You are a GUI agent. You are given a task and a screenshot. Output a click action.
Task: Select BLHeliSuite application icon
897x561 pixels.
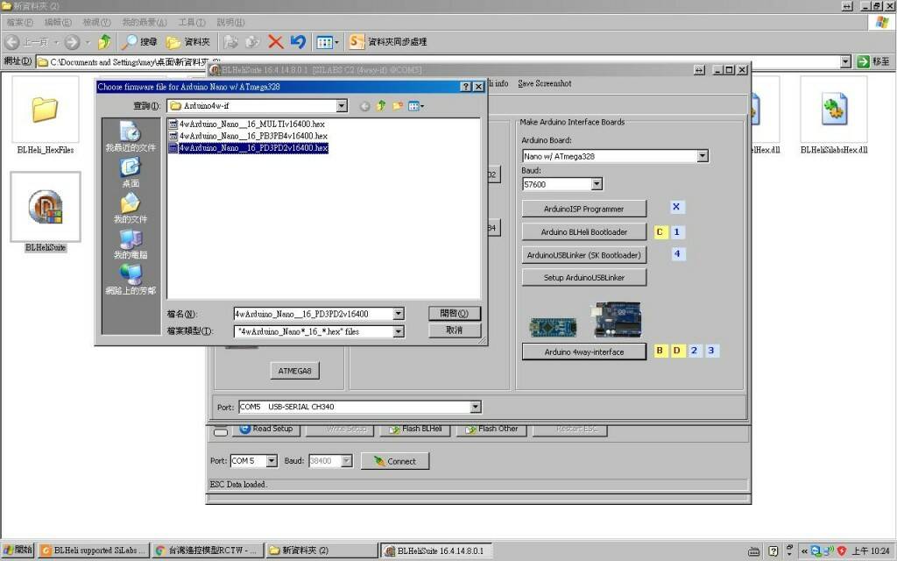click(46, 213)
